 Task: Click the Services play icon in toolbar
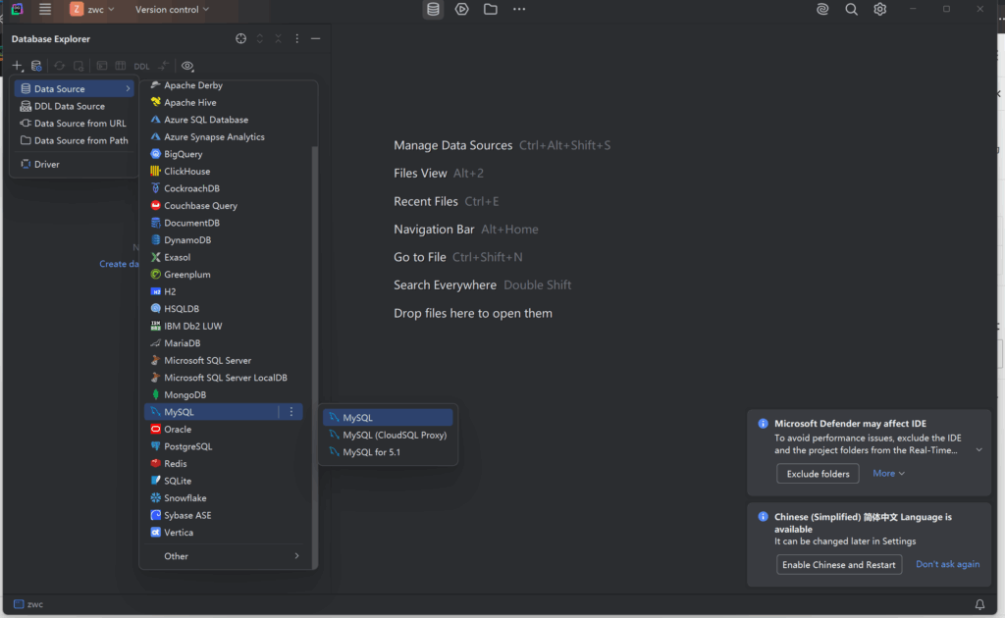461,9
